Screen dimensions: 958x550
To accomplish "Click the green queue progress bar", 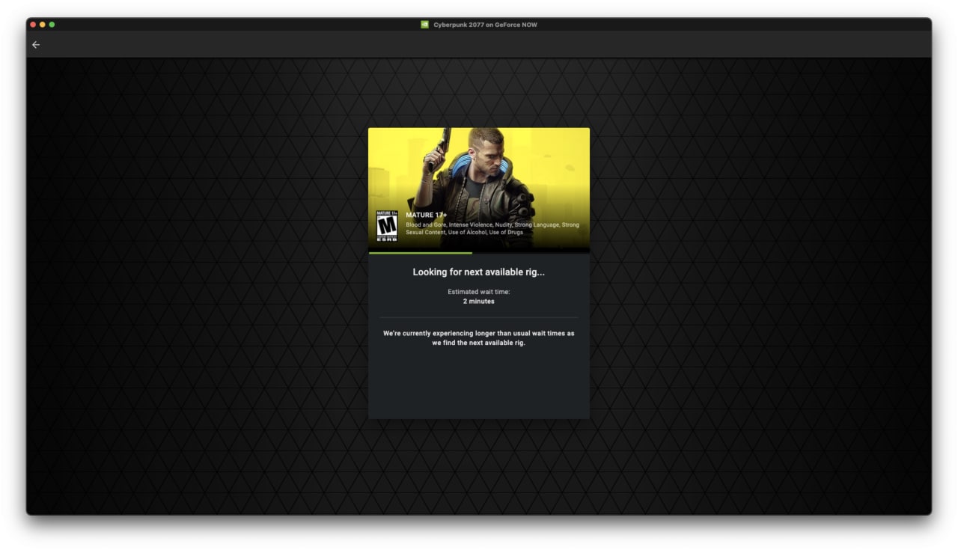I will click(x=421, y=253).
